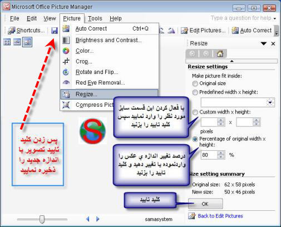Image resolution: width=281 pixels, height=227 pixels.
Task: Go to previous picture arrow
Action: point(88,219)
